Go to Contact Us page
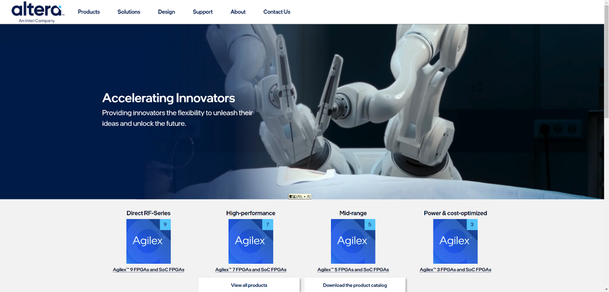 (277, 12)
